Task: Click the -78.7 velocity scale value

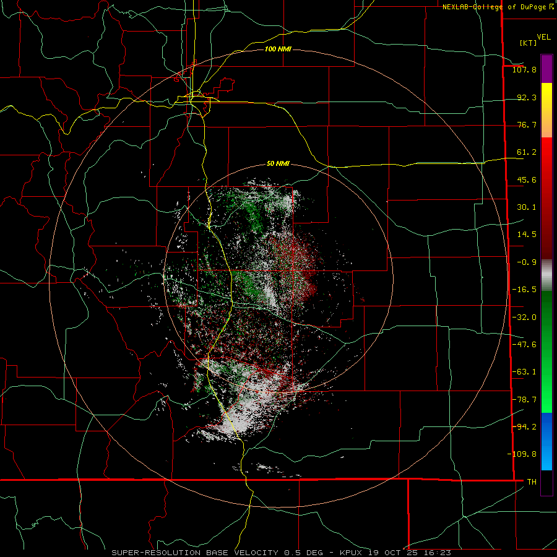Action: (524, 400)
